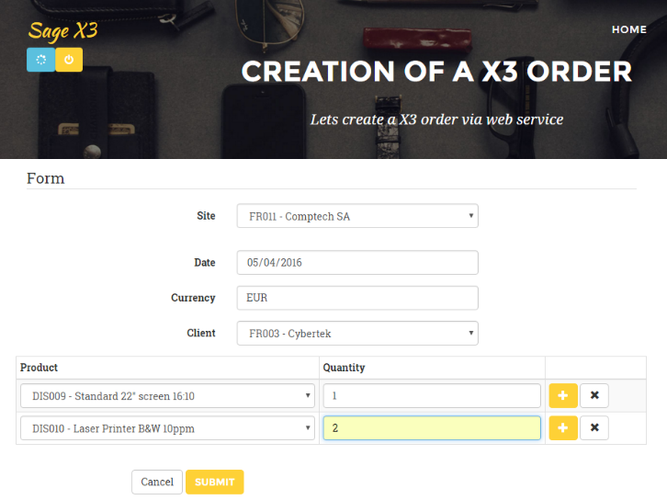Click the Date field with 05/04/2016
Viewport: 667px width, 500px height.
pyautogui.click(x=357, y=263)
